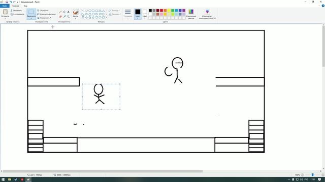This screenshot has width=325, height=182.
Task: Click the horizontal scrollbar thumb
Action: [x=103, y=171]
